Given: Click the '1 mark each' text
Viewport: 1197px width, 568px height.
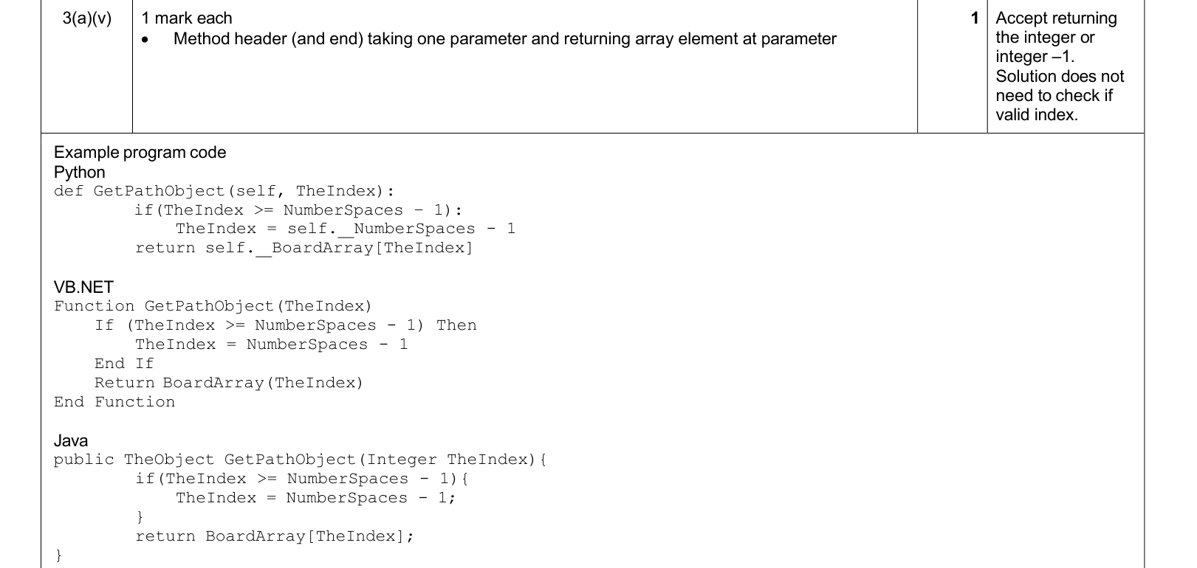Looking at the screenshot, I should [187, 18].
